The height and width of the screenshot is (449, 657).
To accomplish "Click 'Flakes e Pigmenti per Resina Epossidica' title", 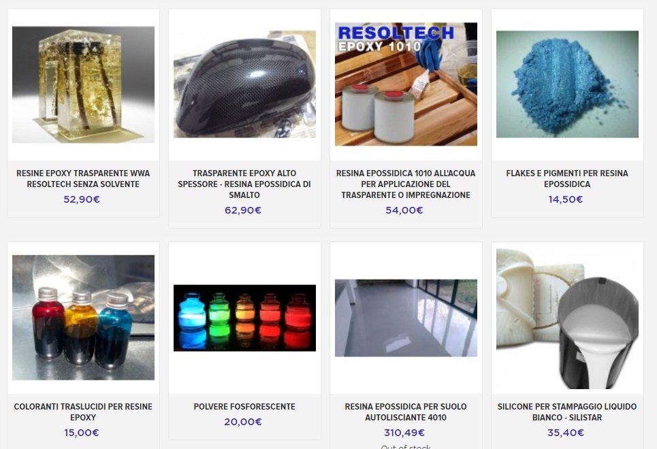I will 567,179.
